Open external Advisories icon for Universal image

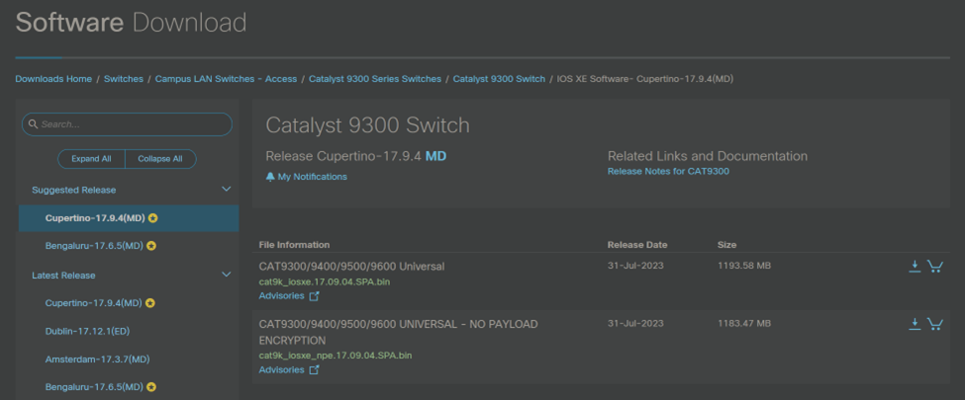[314, 296]
